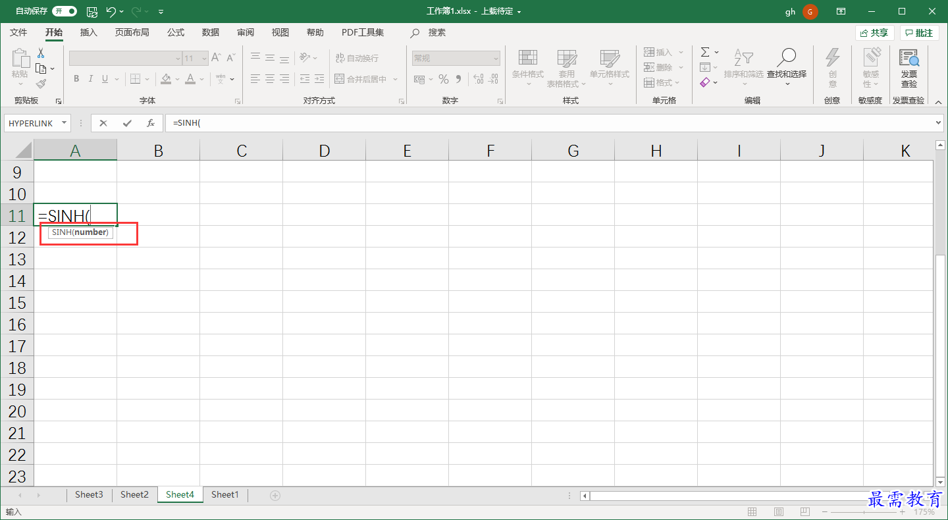Click the Paste clipboard icon
This screenshot has height=520, width=948.
click(x=20, y=58)
